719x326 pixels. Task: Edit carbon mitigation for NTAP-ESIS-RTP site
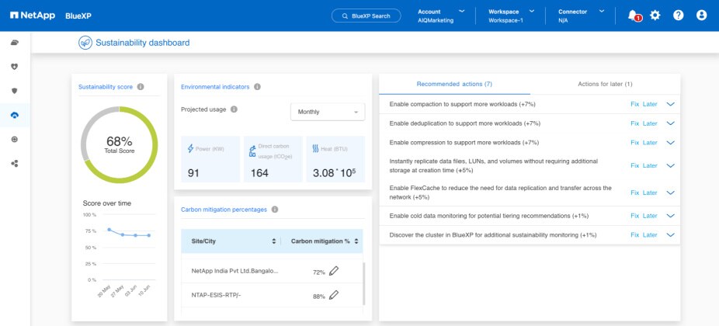pyautogui.click(x=334, y=295)
